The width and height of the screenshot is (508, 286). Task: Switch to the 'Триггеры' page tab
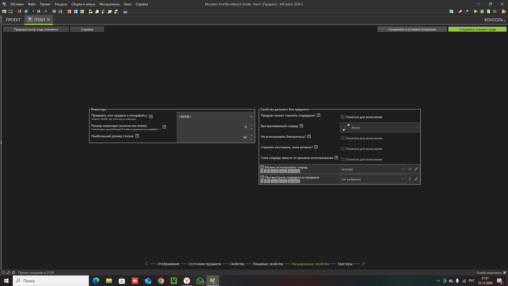[345, 264]
